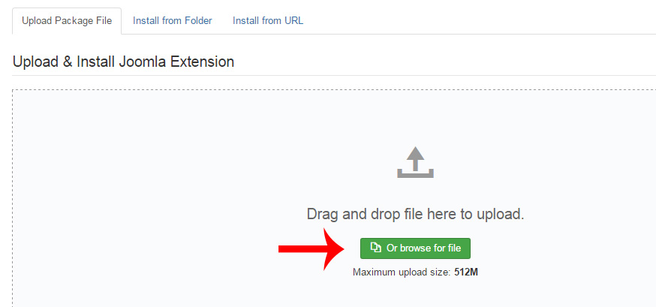Click the Maximum upload size label
The width and height of the screenshot is (656, 307).
[x=402, y=272]
